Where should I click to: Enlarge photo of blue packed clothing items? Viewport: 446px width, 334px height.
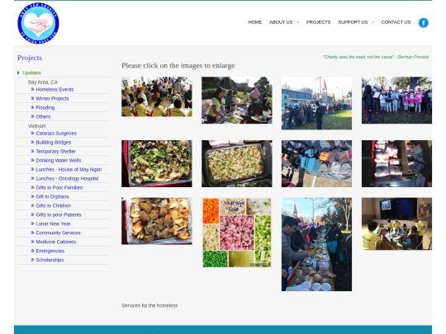click(316, 163)
